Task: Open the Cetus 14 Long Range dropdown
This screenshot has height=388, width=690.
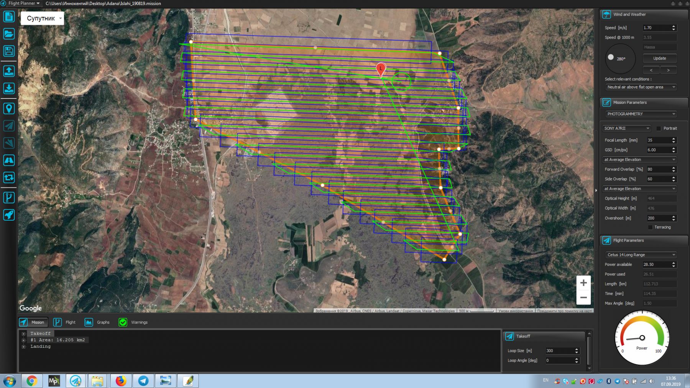Action: click(641, 255)
